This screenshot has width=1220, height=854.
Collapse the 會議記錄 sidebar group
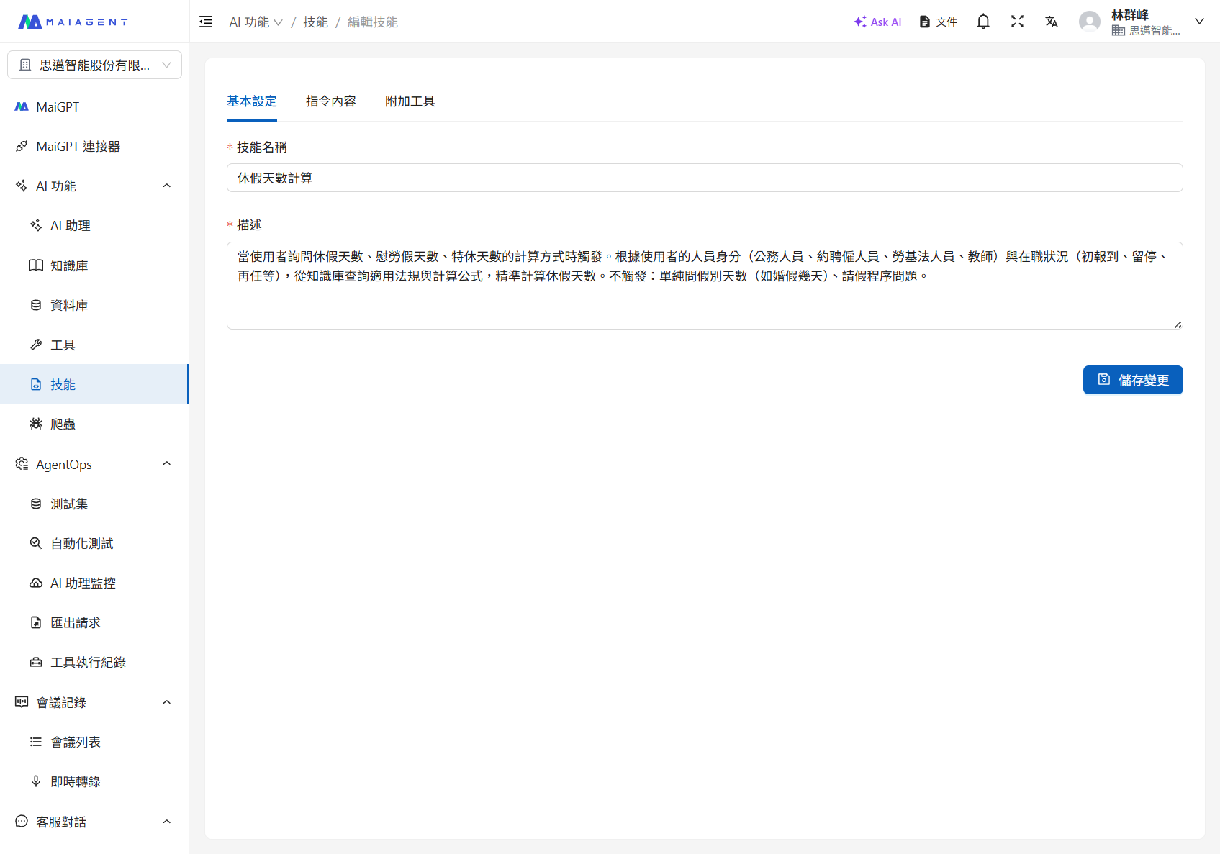pos(166,702)
